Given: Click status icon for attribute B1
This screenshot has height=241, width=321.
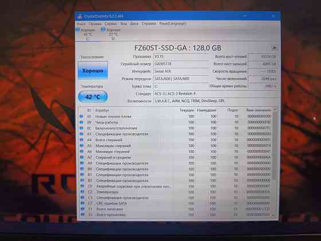Looking at the screenshot, I should pyautogui.click(x=82, y=175).
